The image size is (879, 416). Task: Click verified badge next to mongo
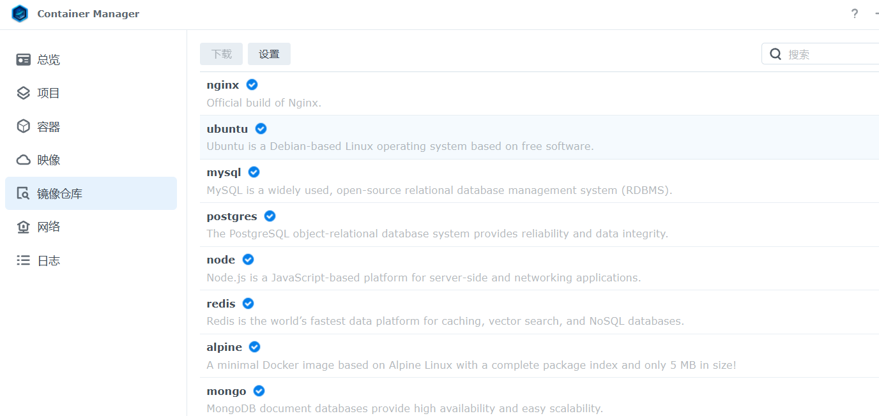point(259,390)
